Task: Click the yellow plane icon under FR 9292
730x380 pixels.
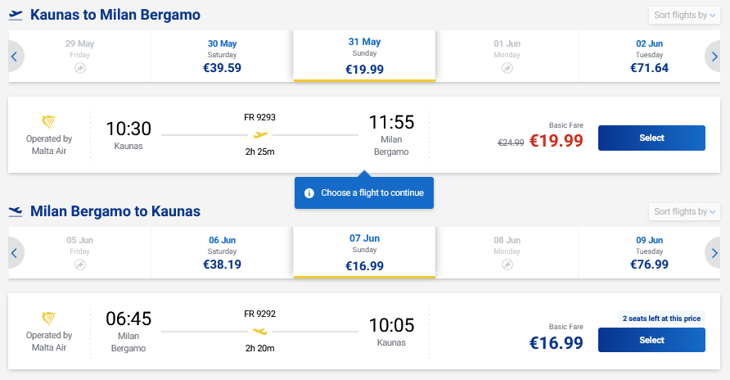Action: [x=260, y=331]
